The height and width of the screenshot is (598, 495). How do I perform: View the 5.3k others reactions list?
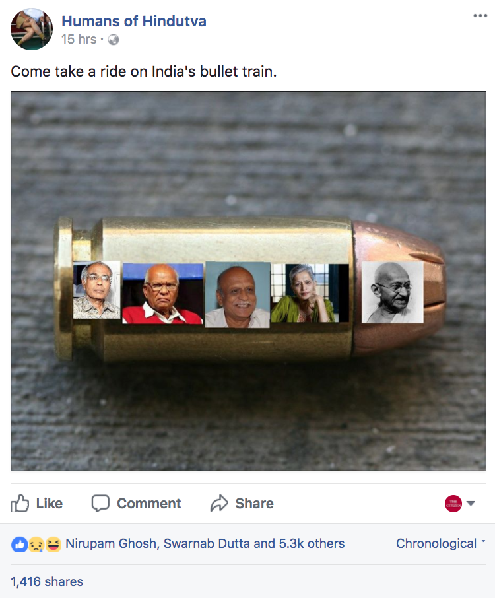click(312, 543)
